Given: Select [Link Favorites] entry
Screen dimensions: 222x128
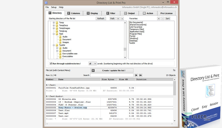Looking at the screenshot, I should pyautogui.click(x=135, y=27).
